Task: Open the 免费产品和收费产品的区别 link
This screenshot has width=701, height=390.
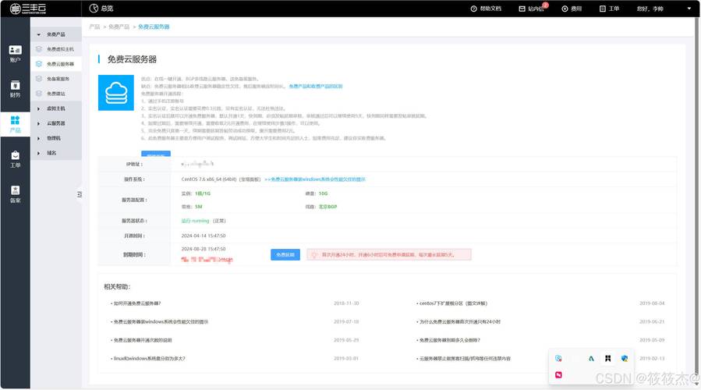Action: pyautogui.click(x=316, y=87)
